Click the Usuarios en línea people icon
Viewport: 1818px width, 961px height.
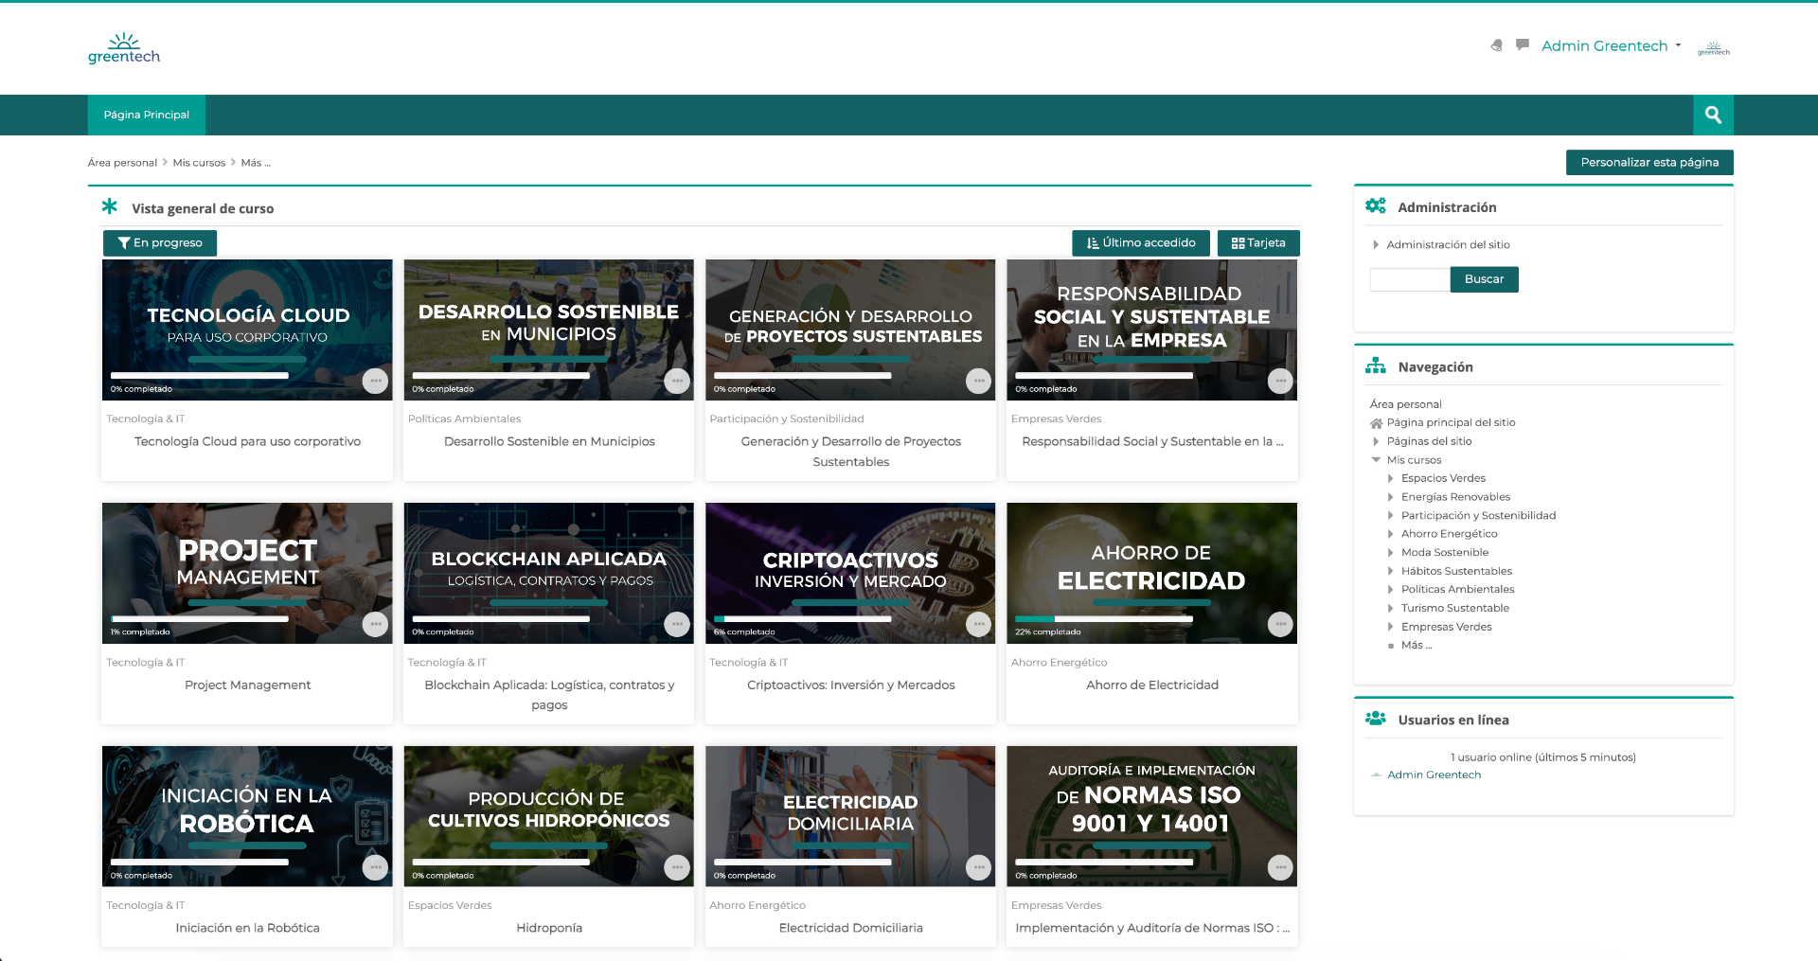coord(1376,719)
